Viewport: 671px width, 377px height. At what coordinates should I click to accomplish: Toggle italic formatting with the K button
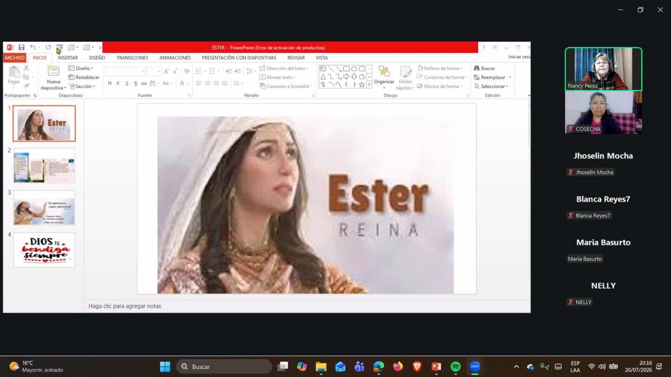tap(118, 83)
